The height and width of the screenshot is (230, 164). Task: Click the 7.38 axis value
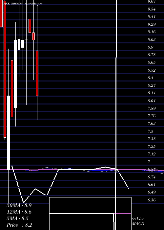point(152,139)
